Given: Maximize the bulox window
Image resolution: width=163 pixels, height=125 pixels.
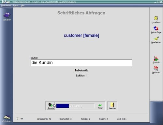Looking at the screenshot, I should click(x=158, y=2).
